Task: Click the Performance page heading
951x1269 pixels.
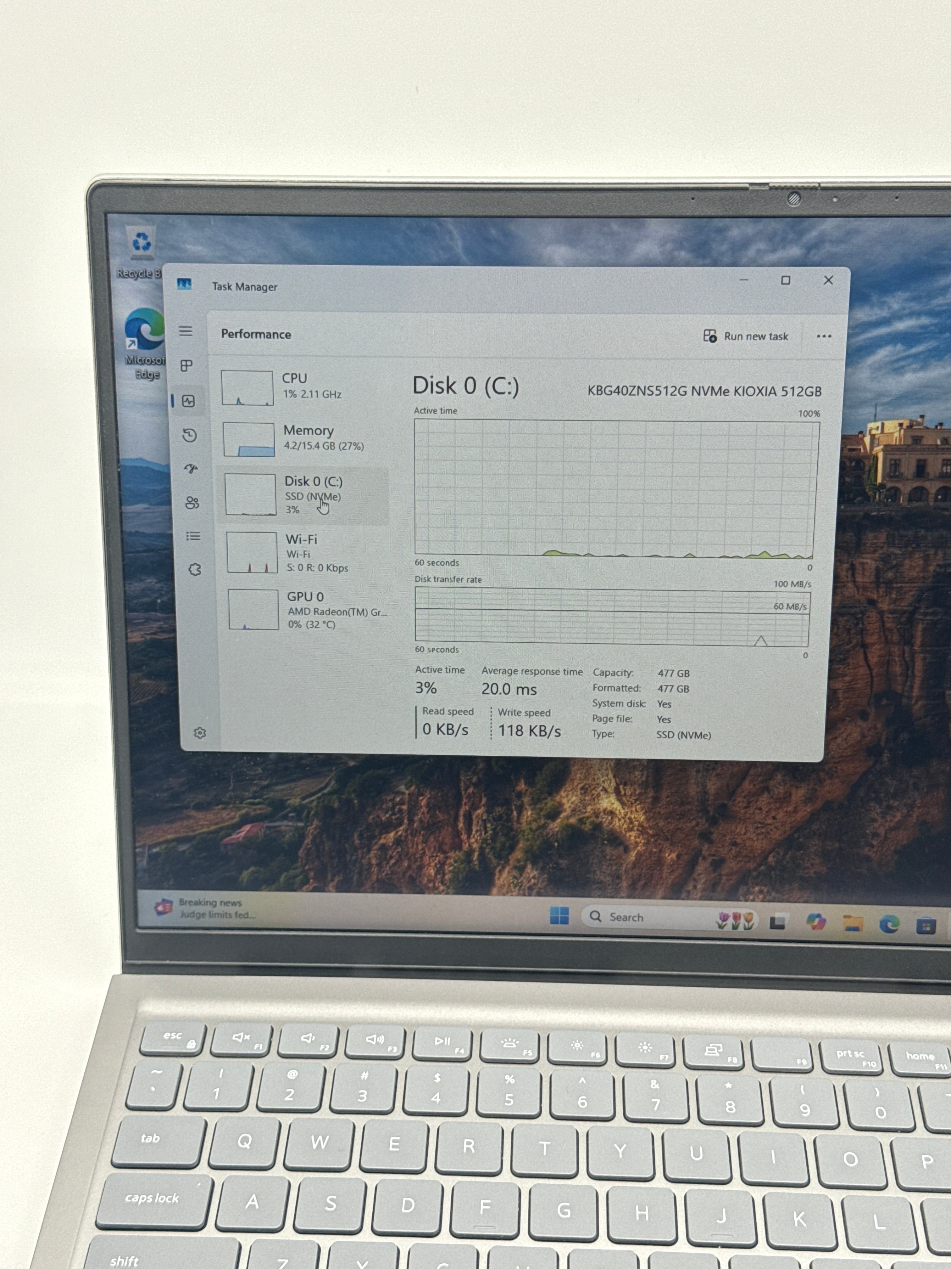Action: [x=256, y=334]
